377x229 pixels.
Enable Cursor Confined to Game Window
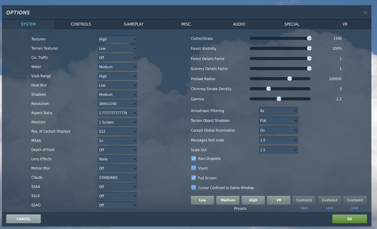[193, 187]
